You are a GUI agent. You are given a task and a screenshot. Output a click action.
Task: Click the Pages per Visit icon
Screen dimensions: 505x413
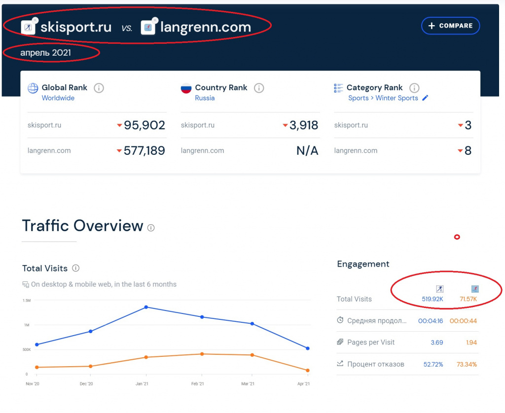click(x=340, y=342)
